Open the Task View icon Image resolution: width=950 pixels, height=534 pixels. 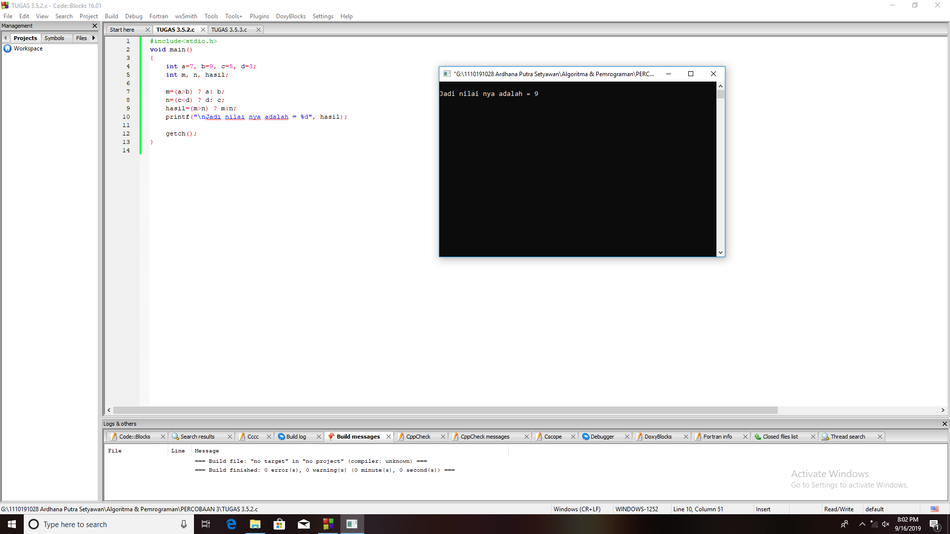(x=206, y=524)
